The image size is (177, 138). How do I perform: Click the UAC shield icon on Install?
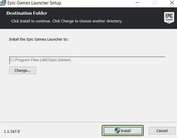117,131
